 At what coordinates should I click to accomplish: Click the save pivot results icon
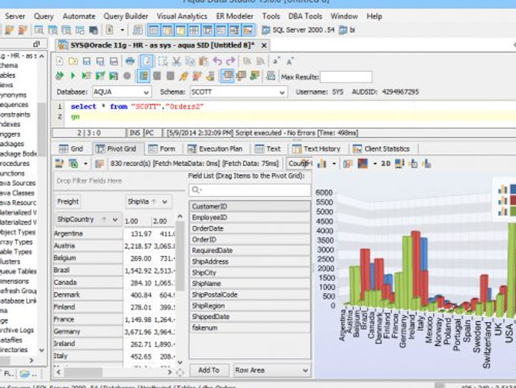[x=60, y=163]
